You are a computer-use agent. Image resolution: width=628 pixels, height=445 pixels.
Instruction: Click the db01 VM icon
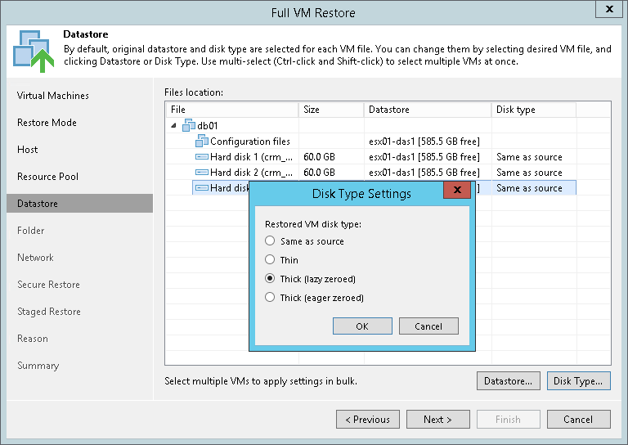tap(188, 125)
